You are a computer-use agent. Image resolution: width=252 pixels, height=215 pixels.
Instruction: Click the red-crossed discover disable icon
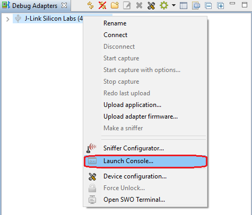[x=102, y=5]
